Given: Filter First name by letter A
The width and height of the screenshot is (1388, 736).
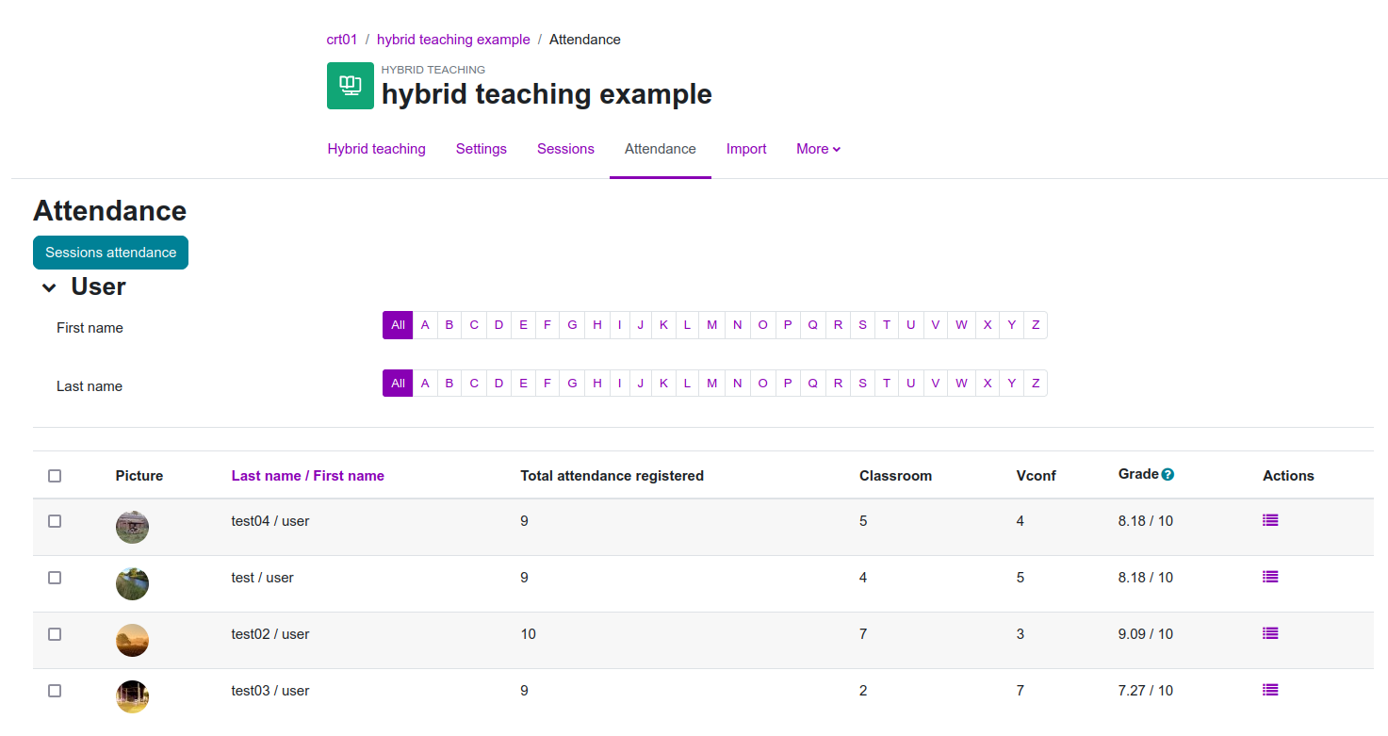Looking at the screenshot, I should coord(425,325).
